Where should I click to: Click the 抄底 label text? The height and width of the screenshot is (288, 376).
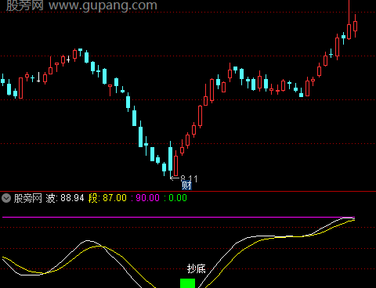(x=197, y=268)
